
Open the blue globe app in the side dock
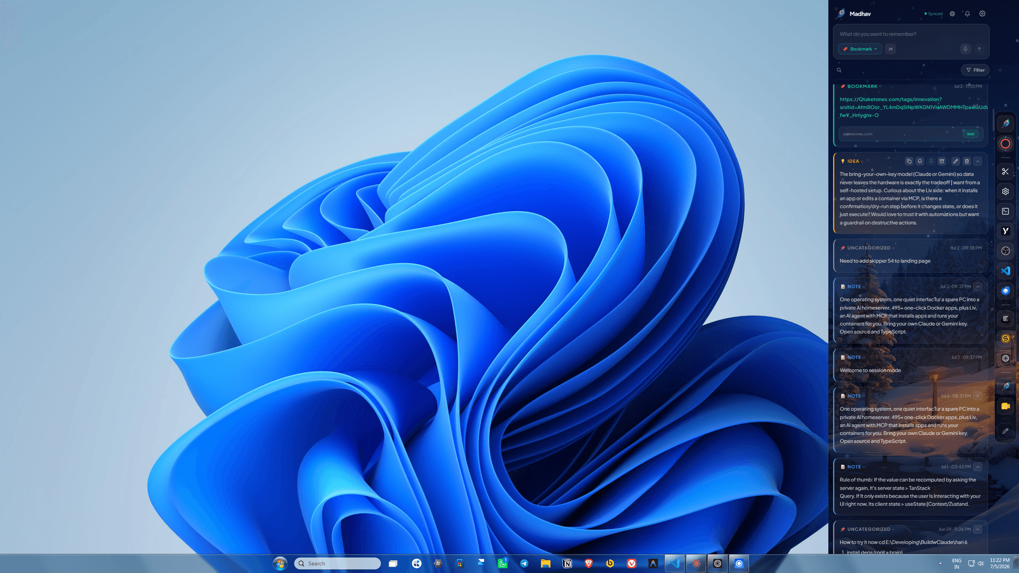tap(1005, 291)
